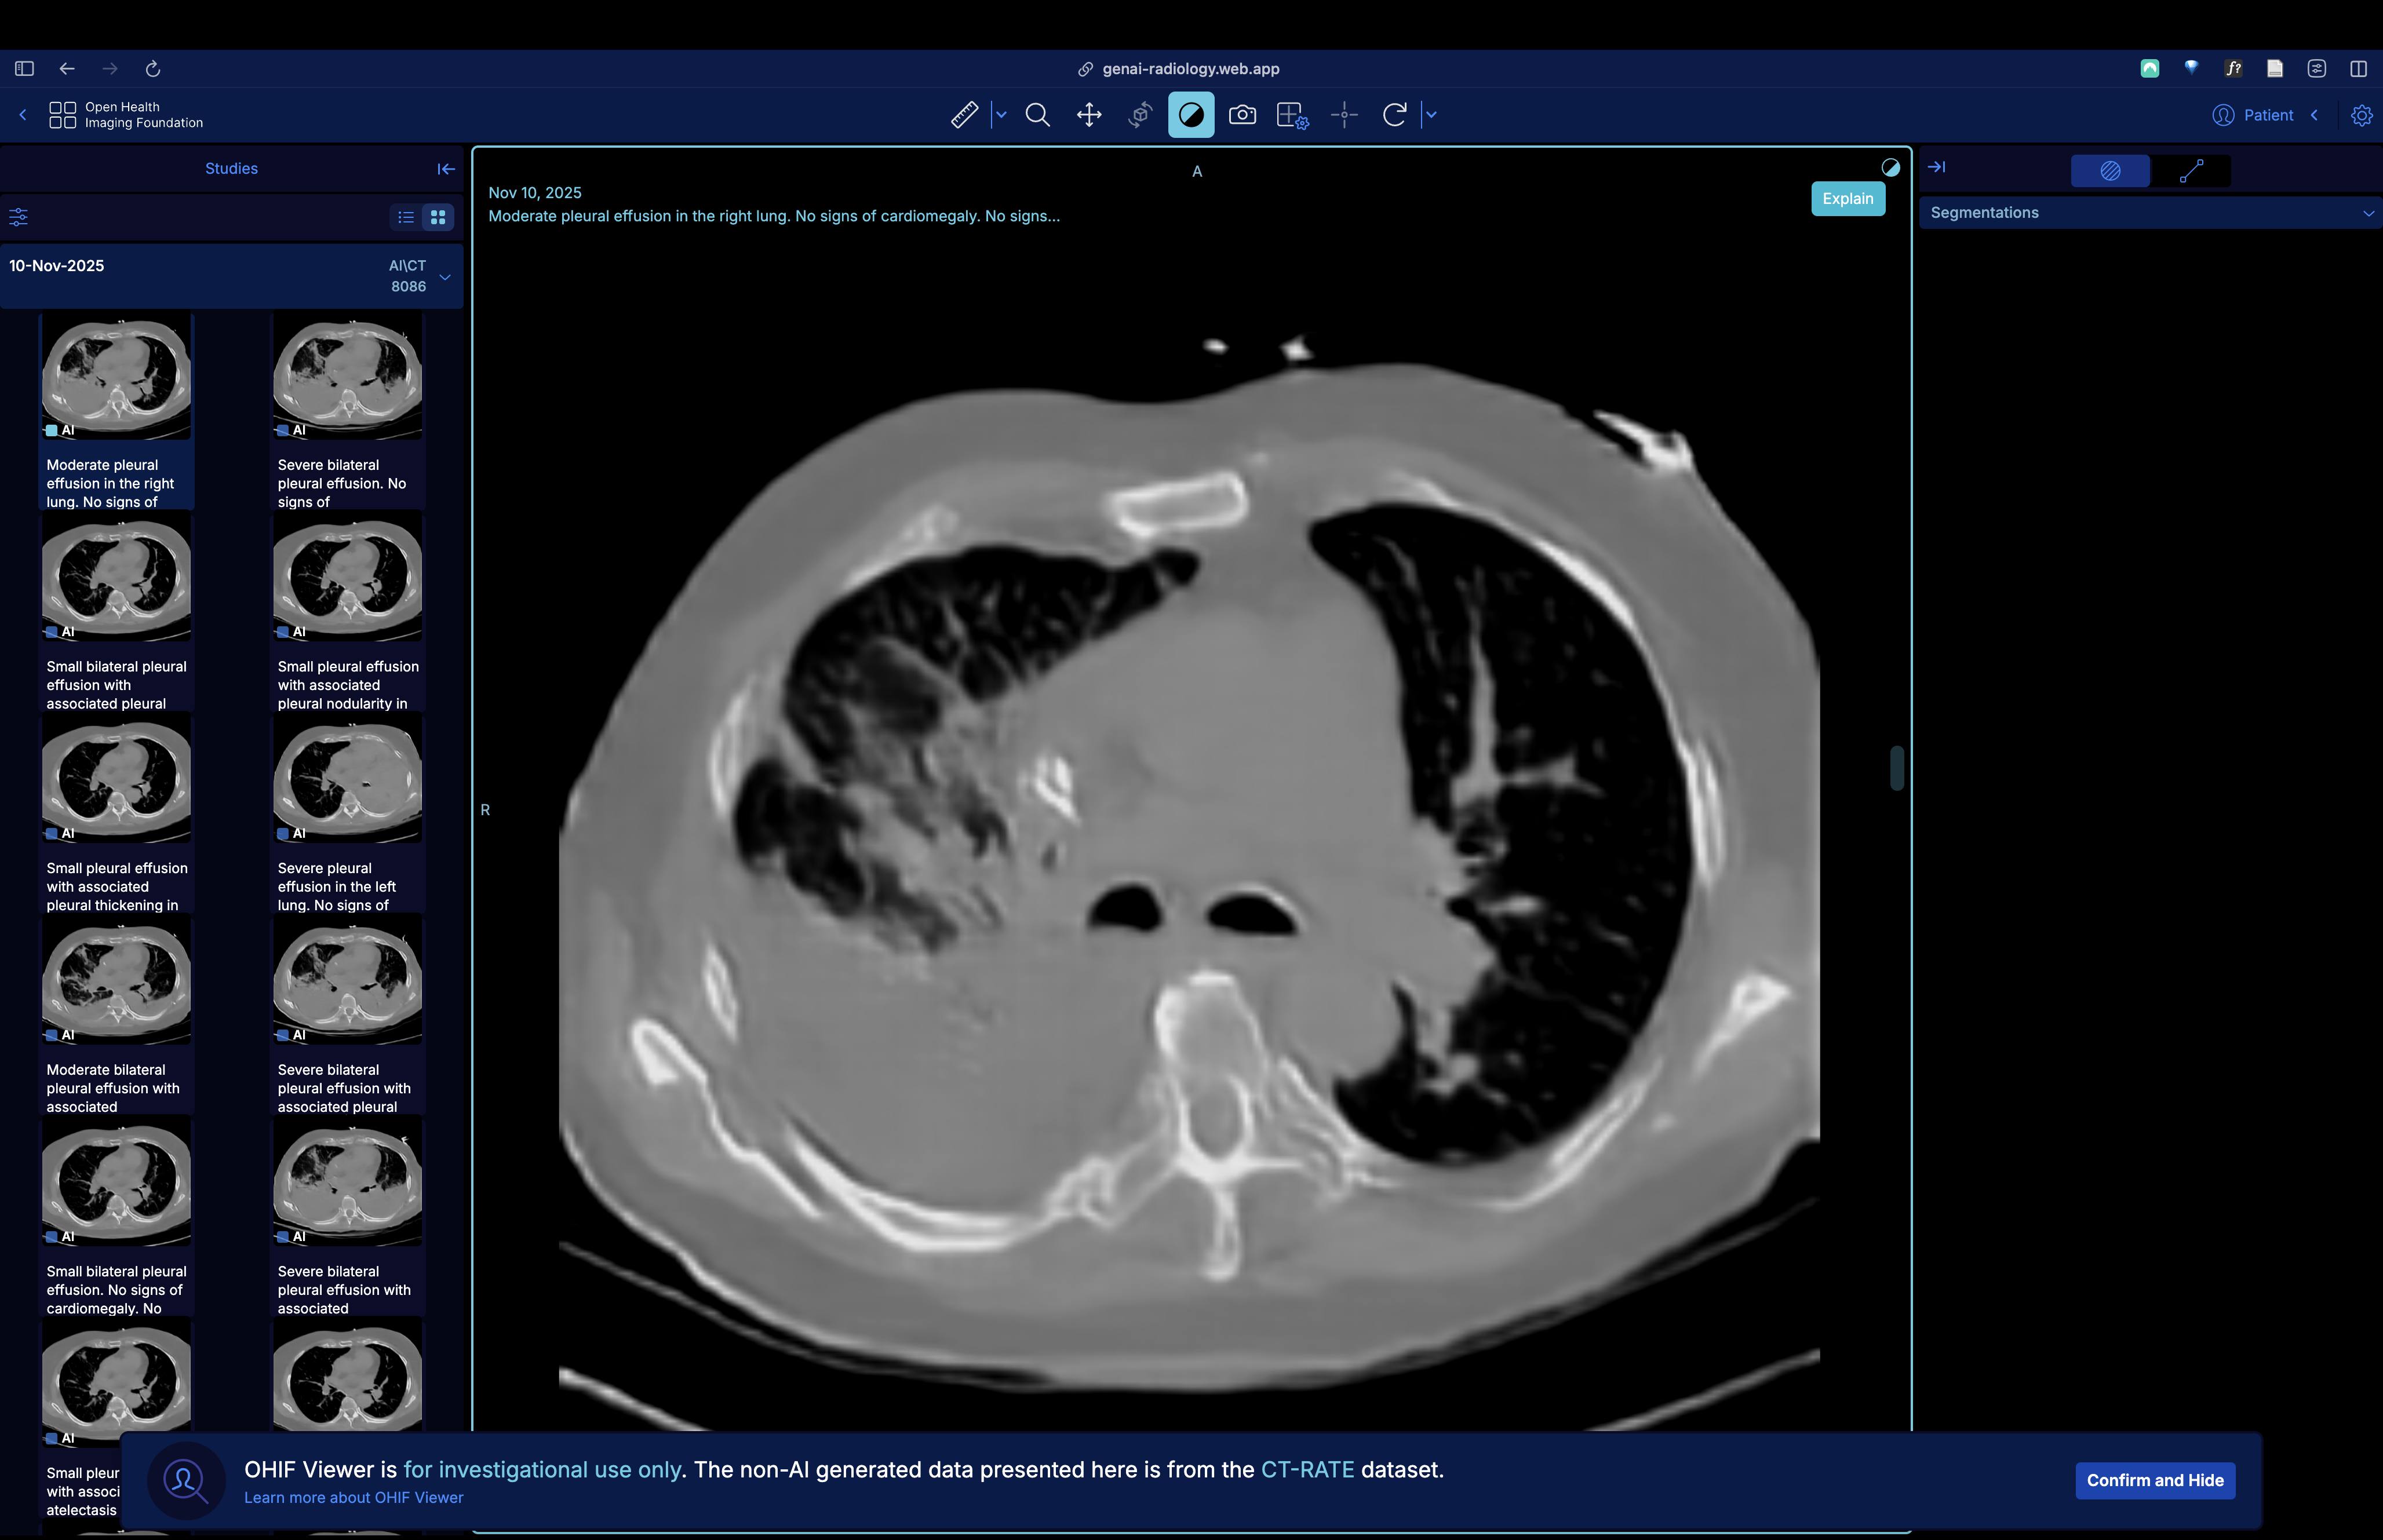The image size is (2383, 1540).
Task: Open the document extension icon
Action: [x=2275, y=68]
